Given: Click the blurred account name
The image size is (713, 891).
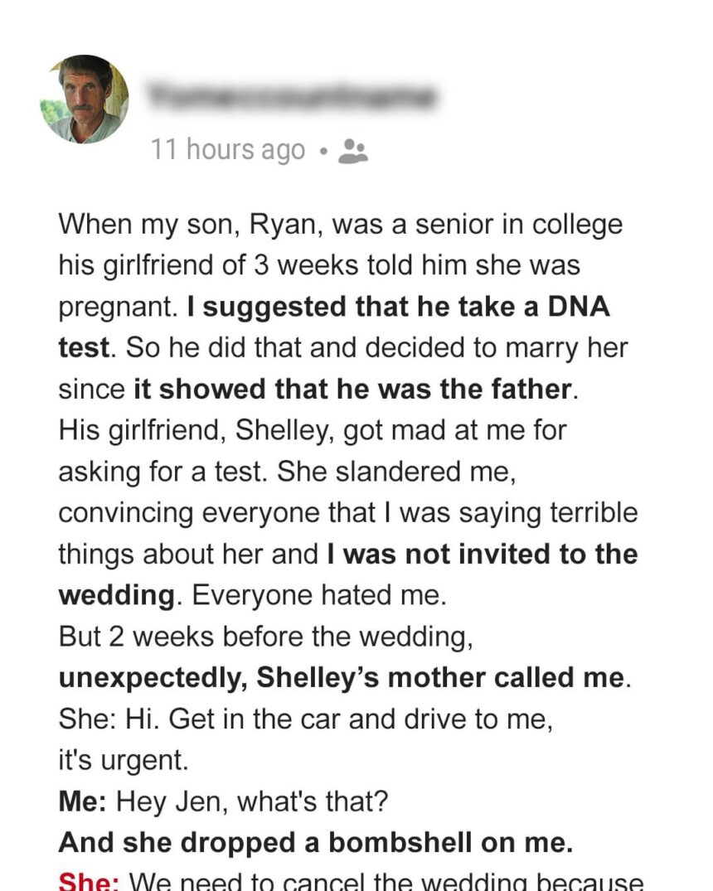Looking at the screenshot, I should (290, 97).
